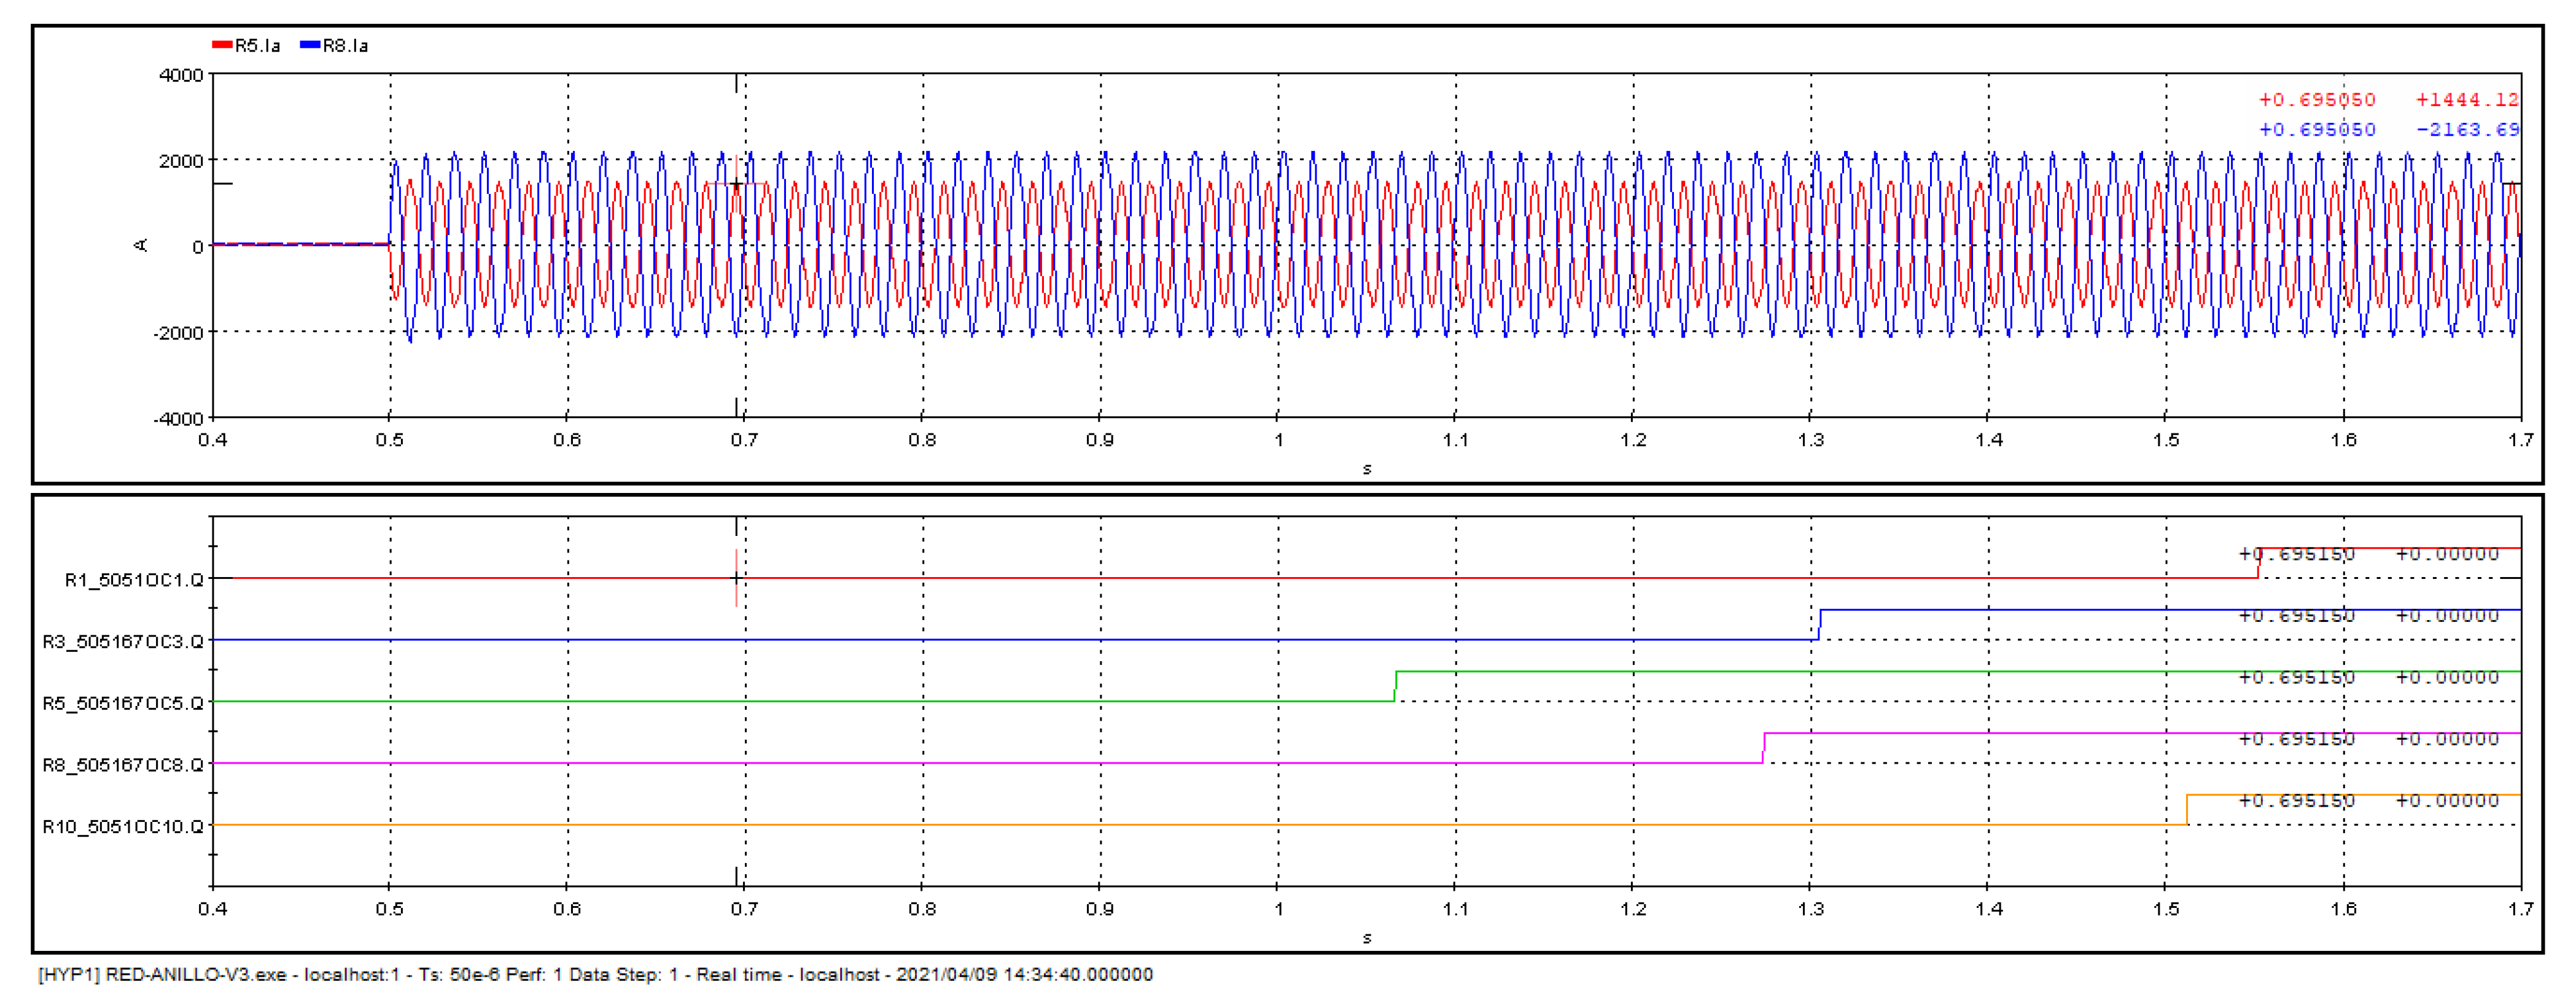Click the cursor crosshair on the current plot
Image resolution: width=2576 pixels, height=1008 pixels.
[736, 185]
